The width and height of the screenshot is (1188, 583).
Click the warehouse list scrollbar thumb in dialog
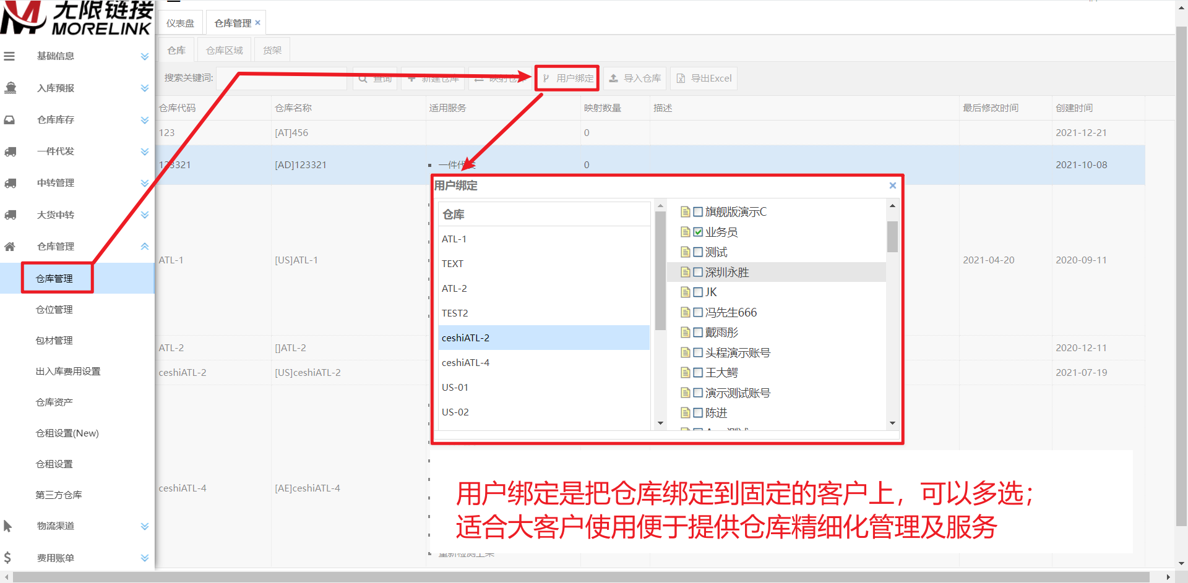(660, 270)
